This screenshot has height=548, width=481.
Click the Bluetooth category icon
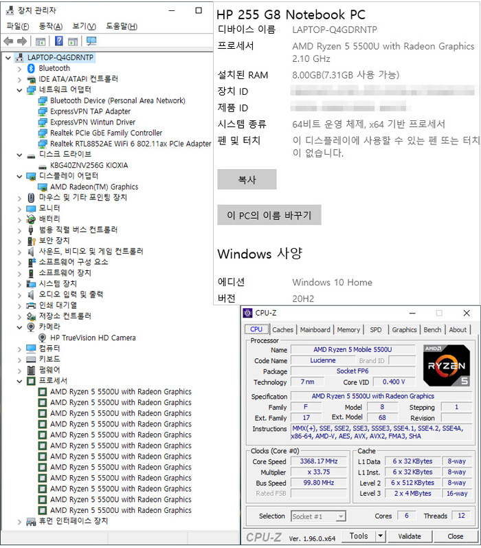(x=31, y=69)
